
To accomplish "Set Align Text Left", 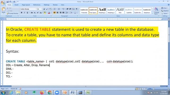I will (54, 13).
